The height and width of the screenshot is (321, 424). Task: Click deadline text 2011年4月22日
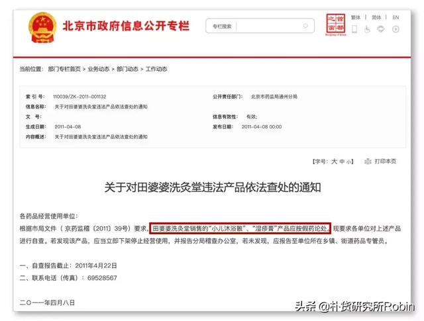tap(96, 265)
